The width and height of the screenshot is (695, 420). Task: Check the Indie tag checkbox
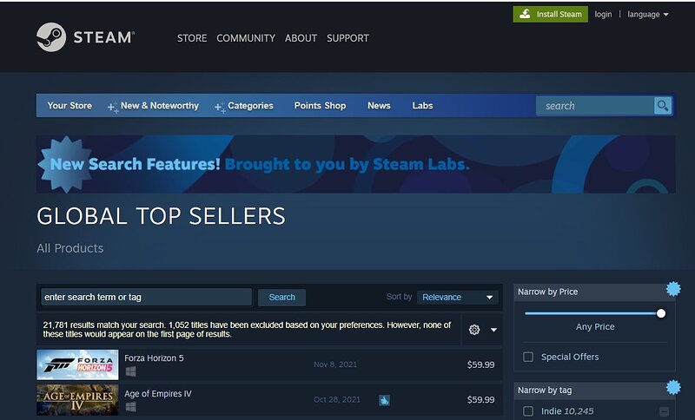(x=528, y=411)
